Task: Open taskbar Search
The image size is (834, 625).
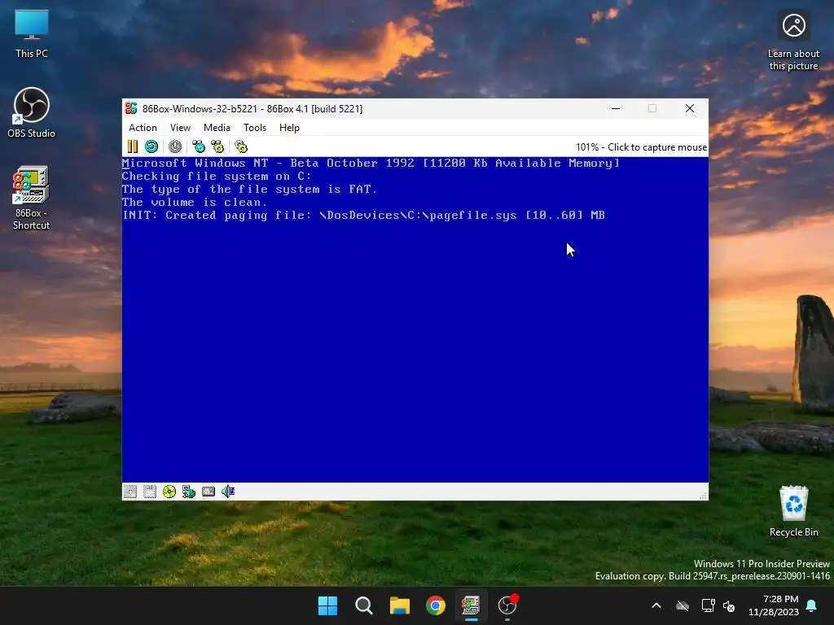Action: (x=364, y=605)
